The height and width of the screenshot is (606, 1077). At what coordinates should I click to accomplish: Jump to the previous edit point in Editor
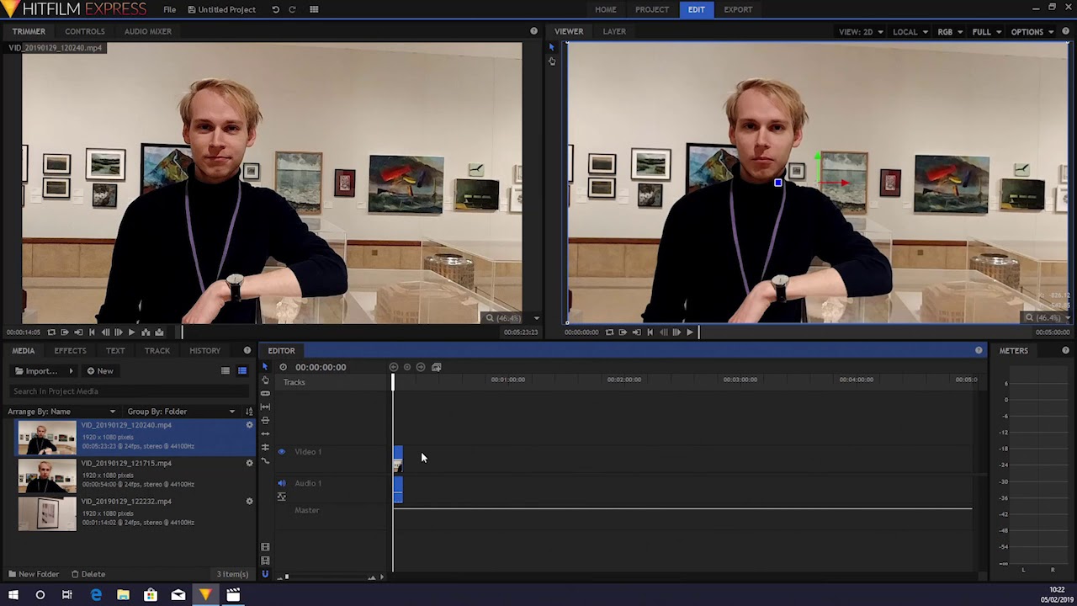(393, 367)
